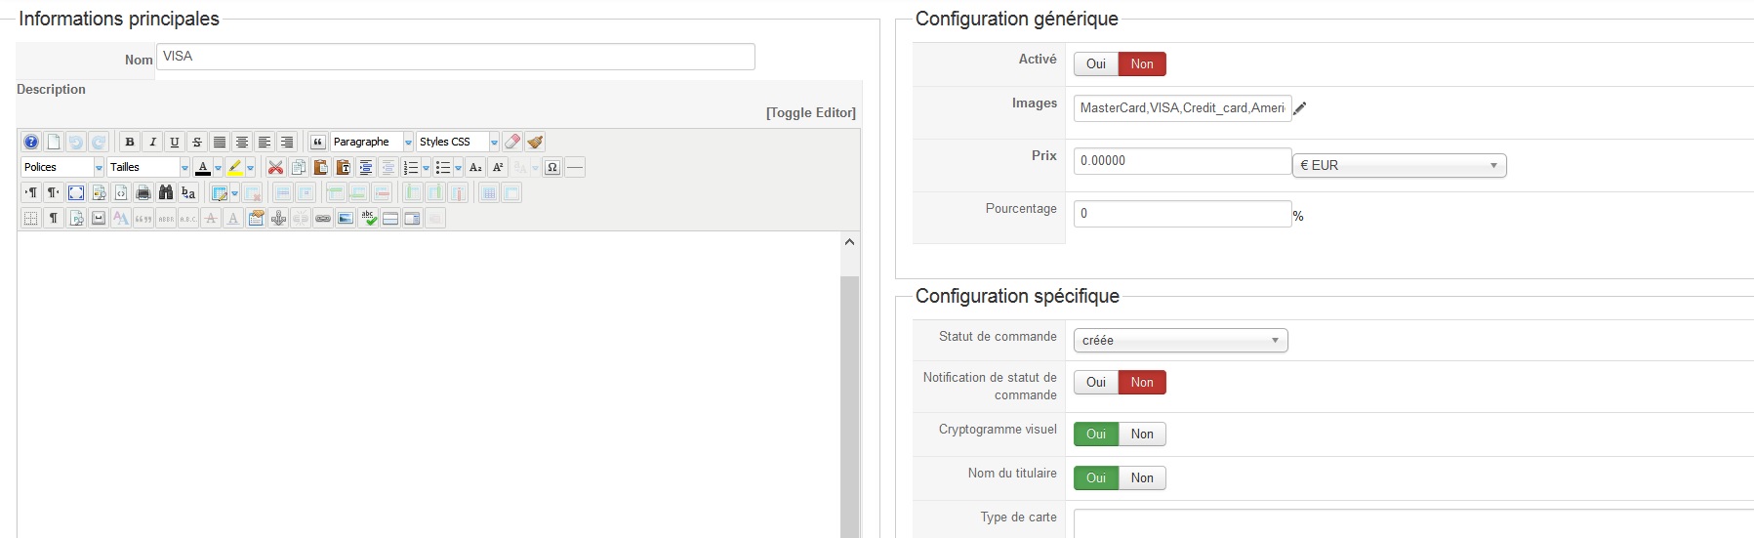Open the EUR currency dropdown
1754x538 pixels.
click(x=1399, y=166)
